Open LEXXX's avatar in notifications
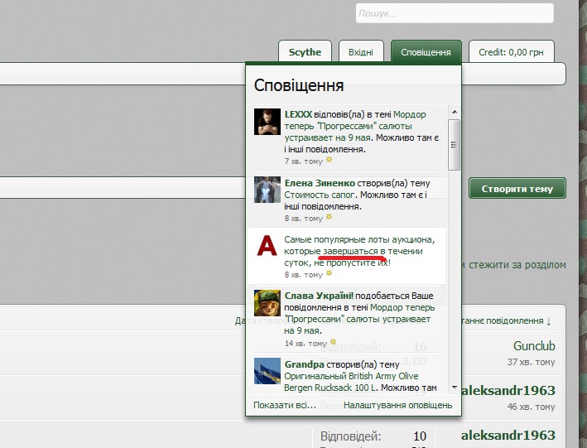Image resolution: width=587 pixels, height=448 pixels. pyautogui.click(x=267, y=122)
